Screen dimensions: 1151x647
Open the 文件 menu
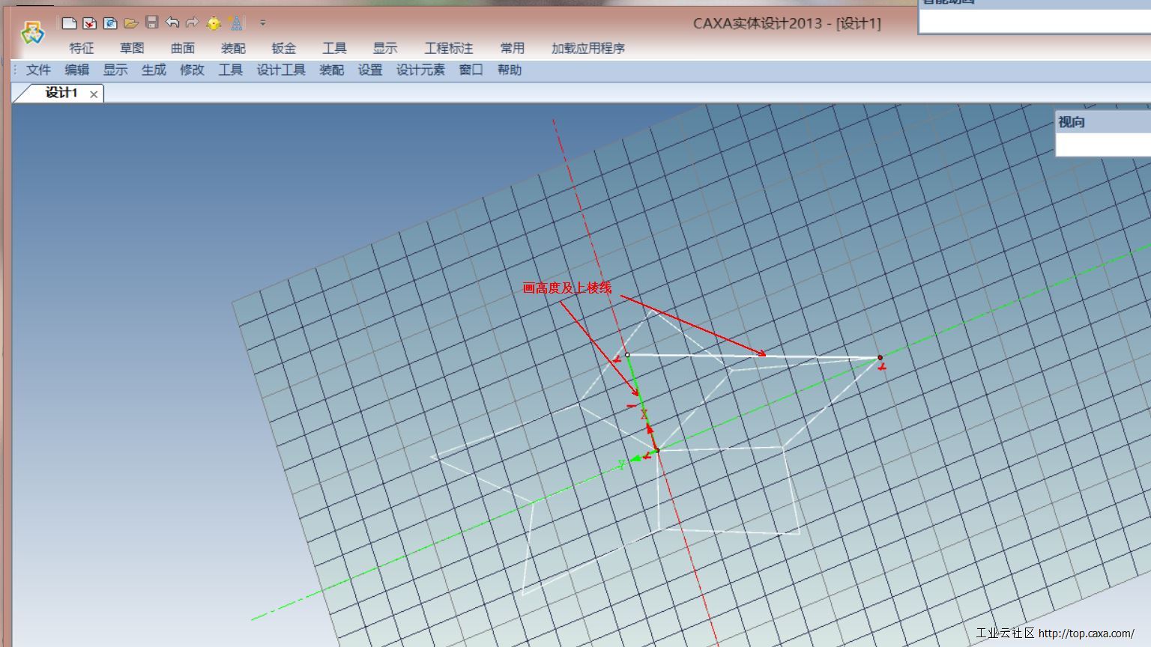pos(38,70)
